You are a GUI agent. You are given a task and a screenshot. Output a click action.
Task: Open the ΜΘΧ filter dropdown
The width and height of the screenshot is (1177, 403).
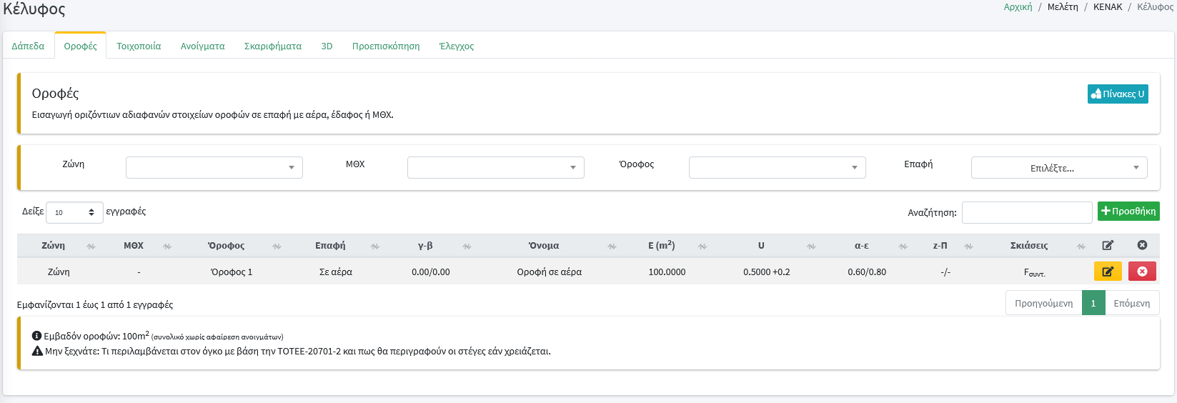(495, 168)
